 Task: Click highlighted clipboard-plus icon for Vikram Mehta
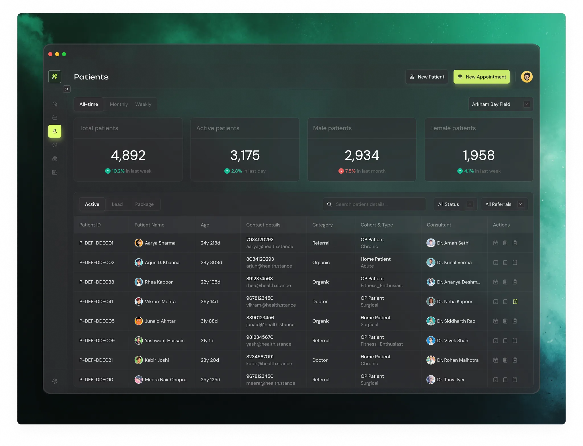pos(515,301)
